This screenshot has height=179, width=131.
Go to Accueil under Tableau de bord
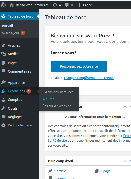tap(8, 26)
